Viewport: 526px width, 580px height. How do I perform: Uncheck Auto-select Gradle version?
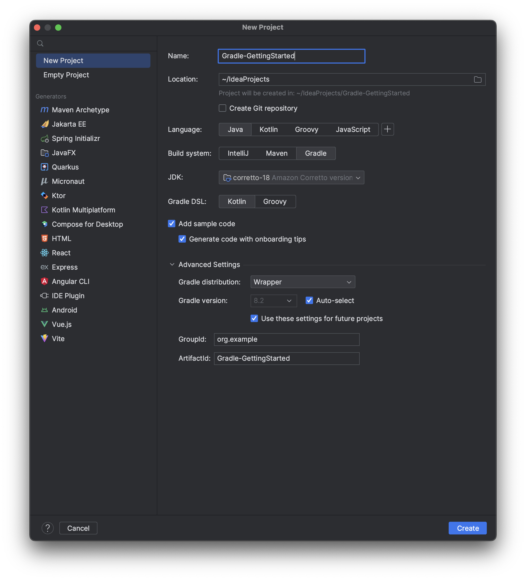[x=309, y=301]
